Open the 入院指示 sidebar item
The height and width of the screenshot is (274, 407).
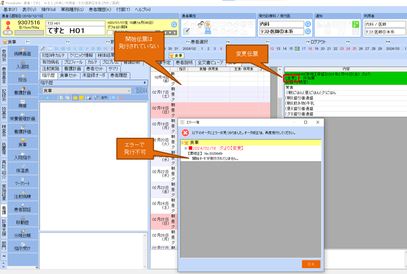click(23, 155)
